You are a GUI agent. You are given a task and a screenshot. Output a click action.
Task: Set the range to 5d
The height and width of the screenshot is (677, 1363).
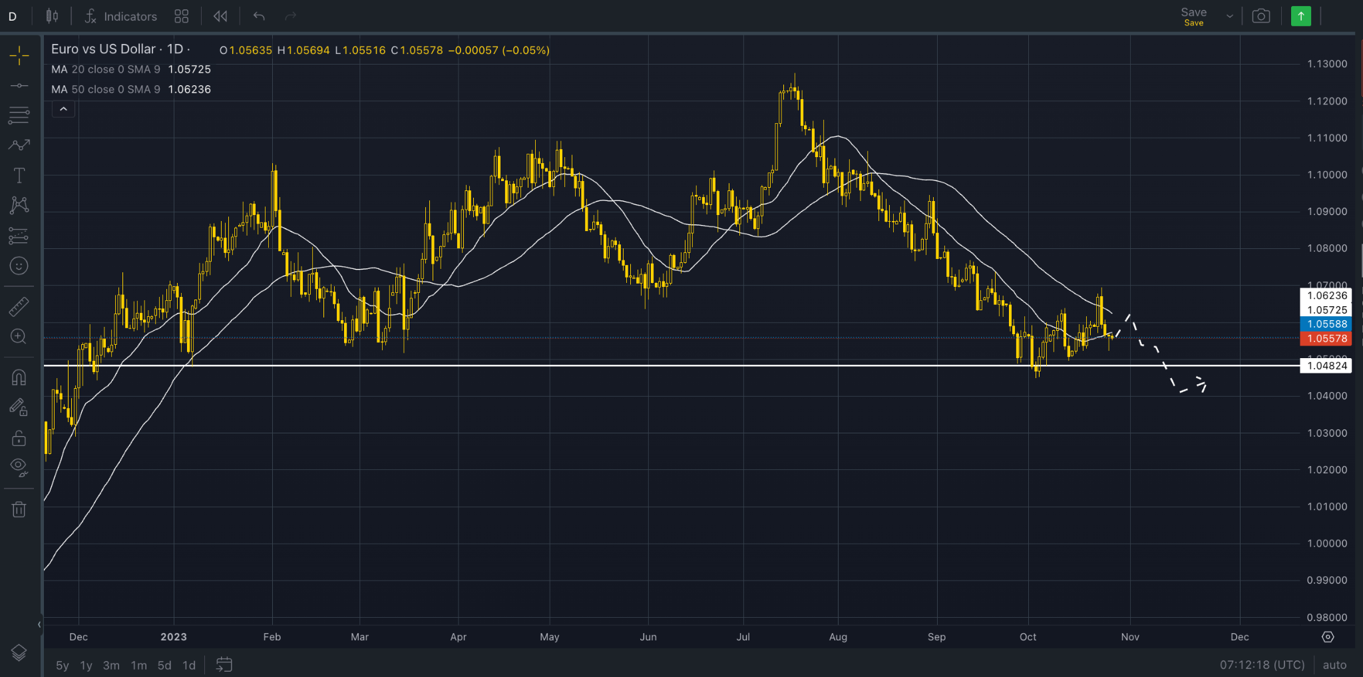(164, 665)
